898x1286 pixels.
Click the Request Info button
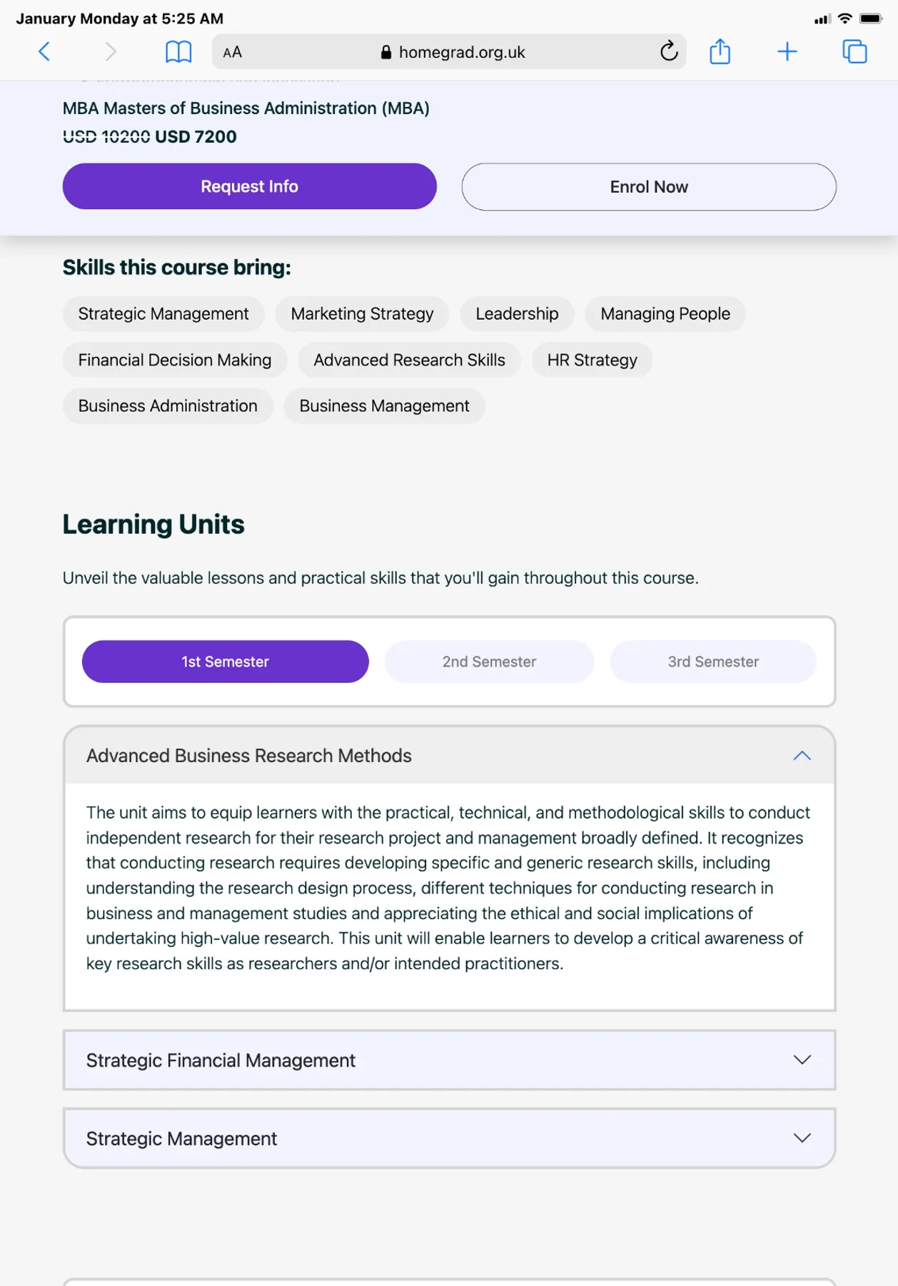(x=249, y=186)
